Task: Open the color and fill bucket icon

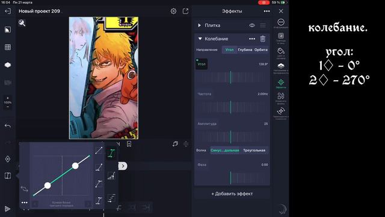Action: pyautogui.click(x=281, y=51)
